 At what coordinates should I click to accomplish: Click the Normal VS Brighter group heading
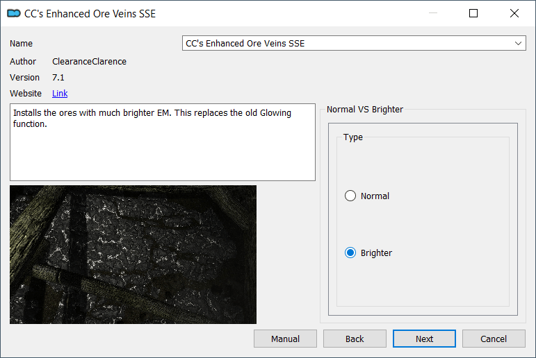point(365,109)
